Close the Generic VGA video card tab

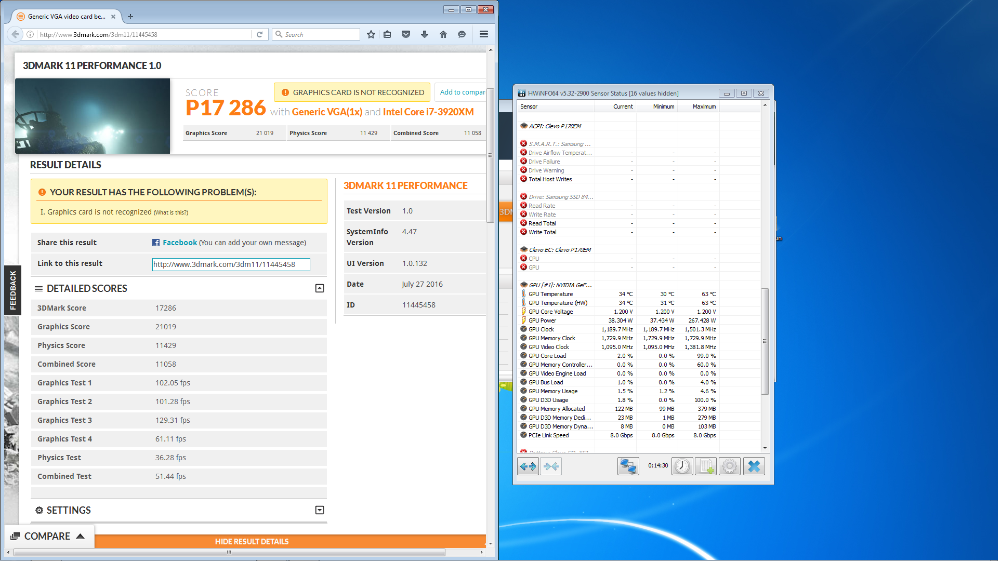[113, 17]
